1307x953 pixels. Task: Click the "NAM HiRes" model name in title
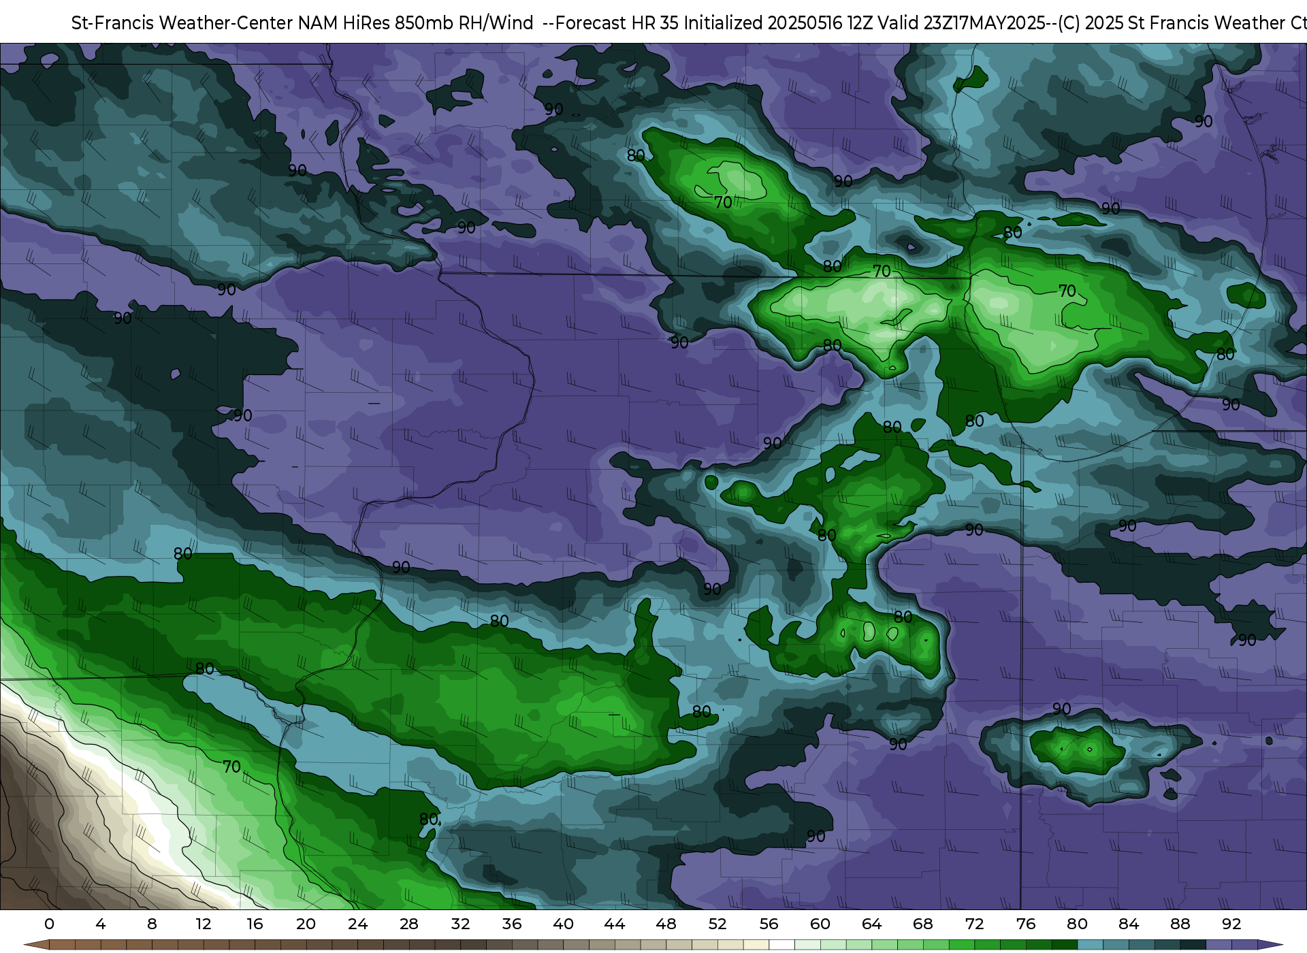344,23
